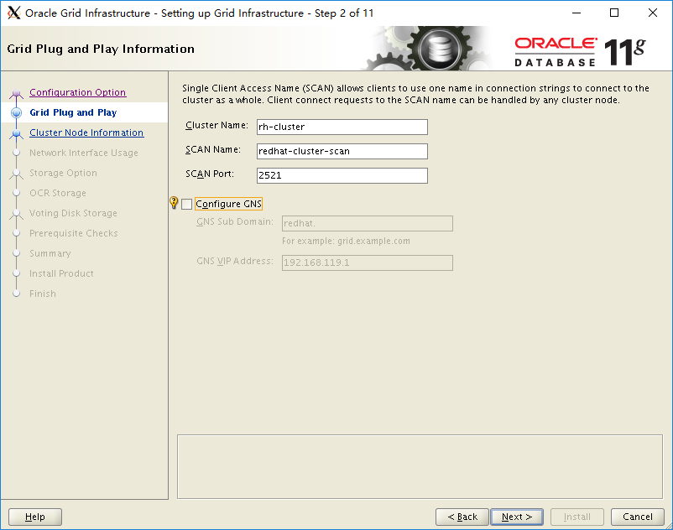Click the X application icon in title bar
Viewport: 673px width, 530px height.
[13, 13]
